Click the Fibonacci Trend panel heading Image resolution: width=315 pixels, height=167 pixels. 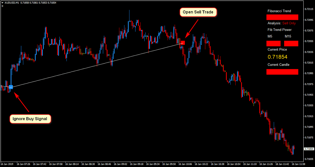pyautogui.click(x=279, y=11)
